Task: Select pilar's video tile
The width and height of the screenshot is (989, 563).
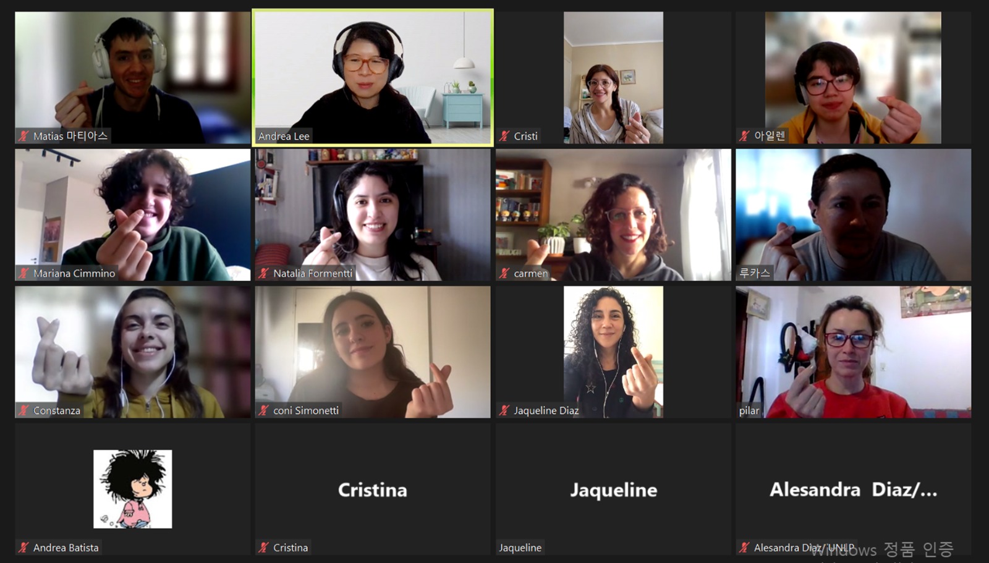Action: (x=853, y=352)
